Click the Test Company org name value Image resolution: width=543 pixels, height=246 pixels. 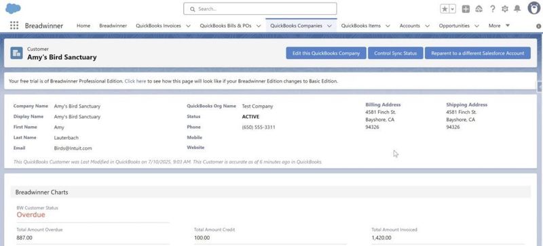(257, 106)
